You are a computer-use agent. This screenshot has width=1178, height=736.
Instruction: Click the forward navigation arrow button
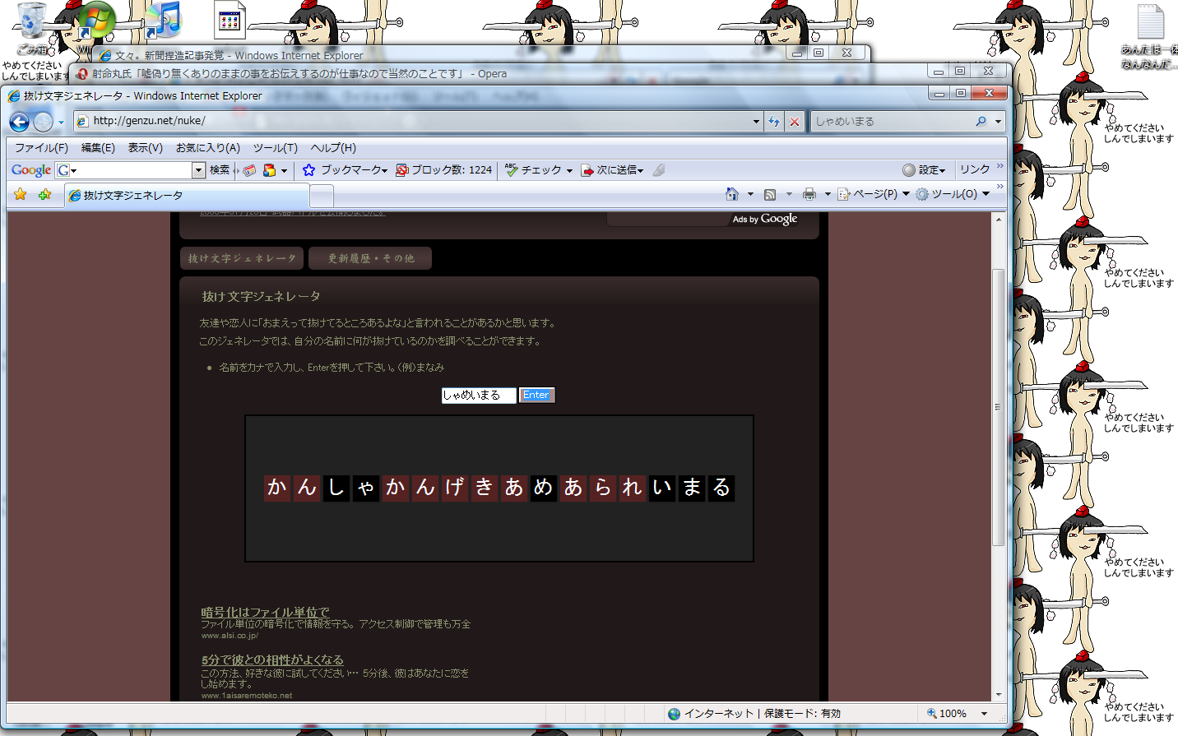tap(43, 122)
